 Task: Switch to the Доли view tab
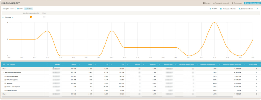pyautogui.click(x=20, y=9)
